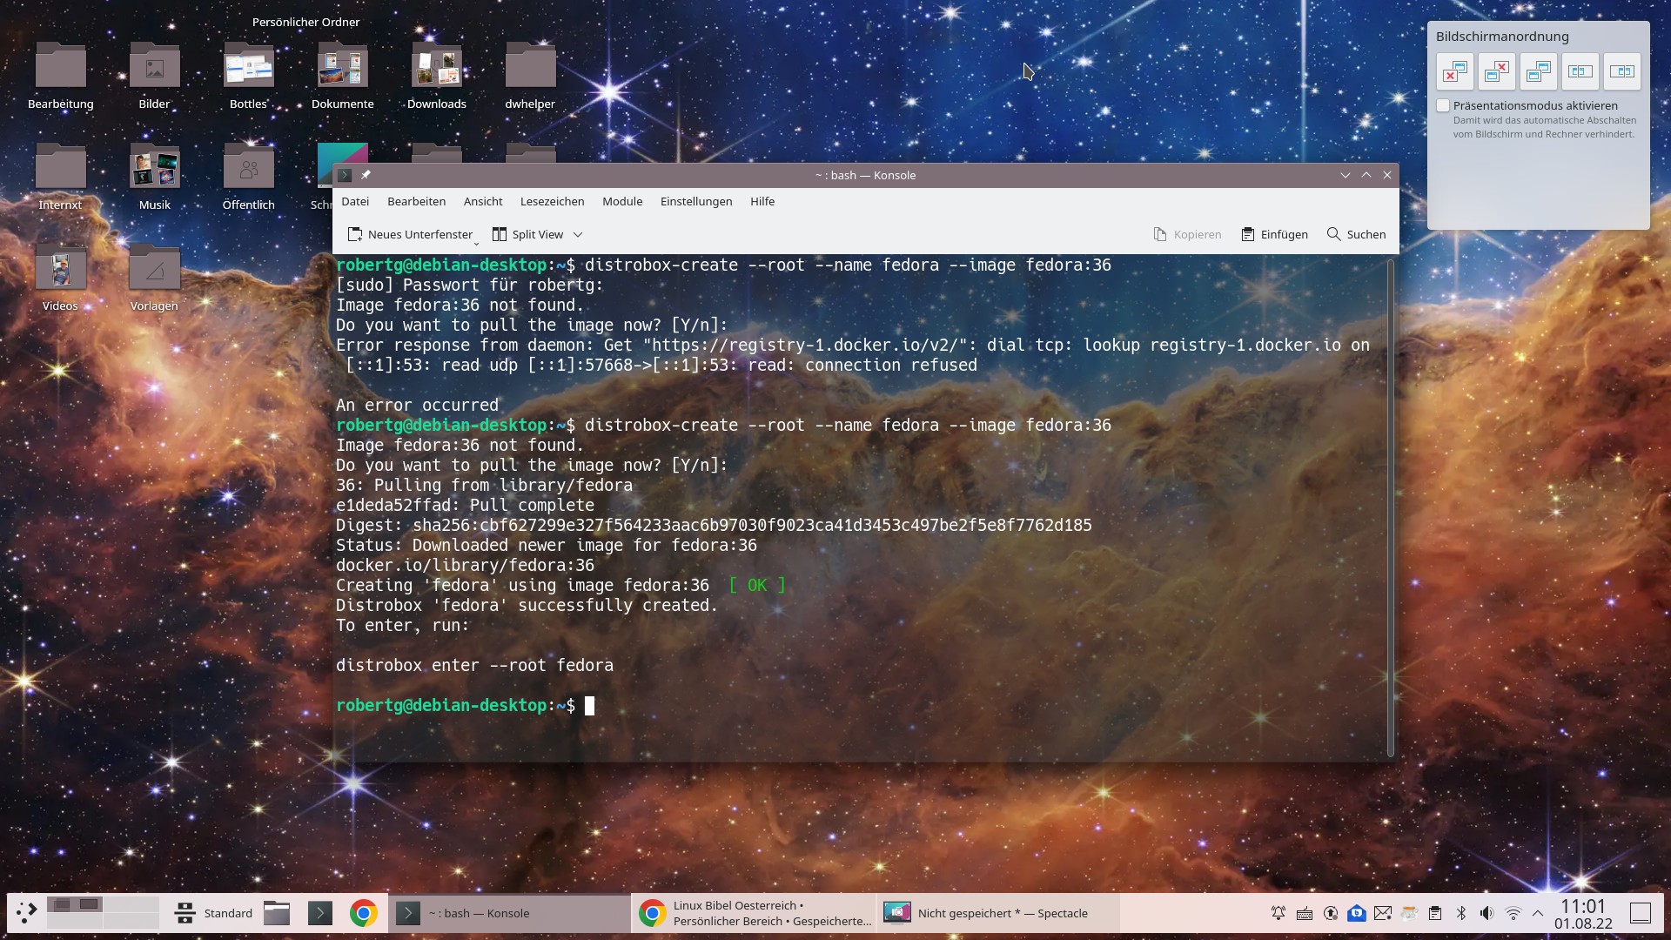Open the Hilfe menu
1671x940 pixels.
tap(762, 201)
